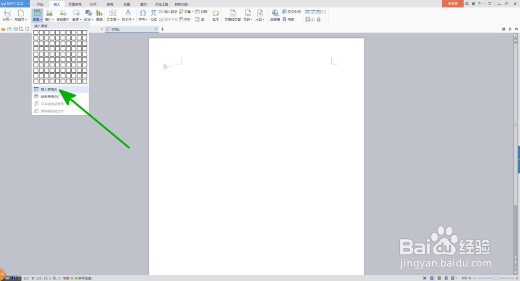Click the checkbox form field icon
This screenshot has height=281, width=520.
[313, 11]
